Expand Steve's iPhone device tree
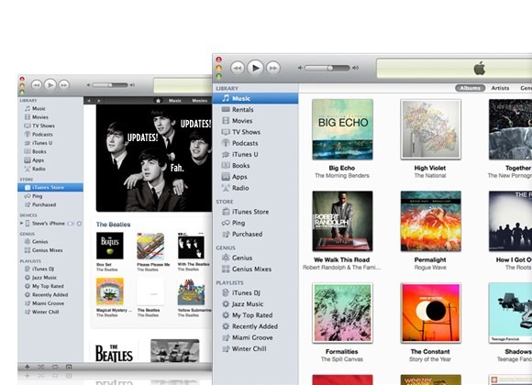 [21, 223]
